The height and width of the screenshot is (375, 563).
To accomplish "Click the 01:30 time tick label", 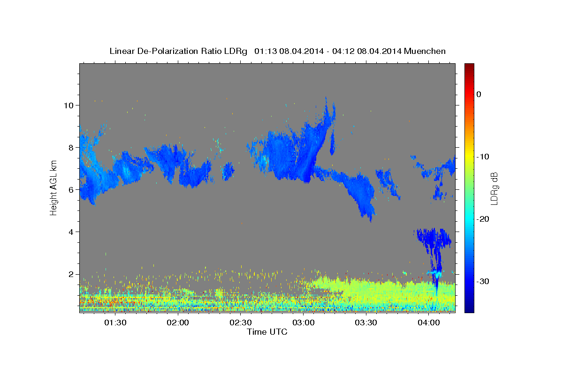I will click(115, 322).
